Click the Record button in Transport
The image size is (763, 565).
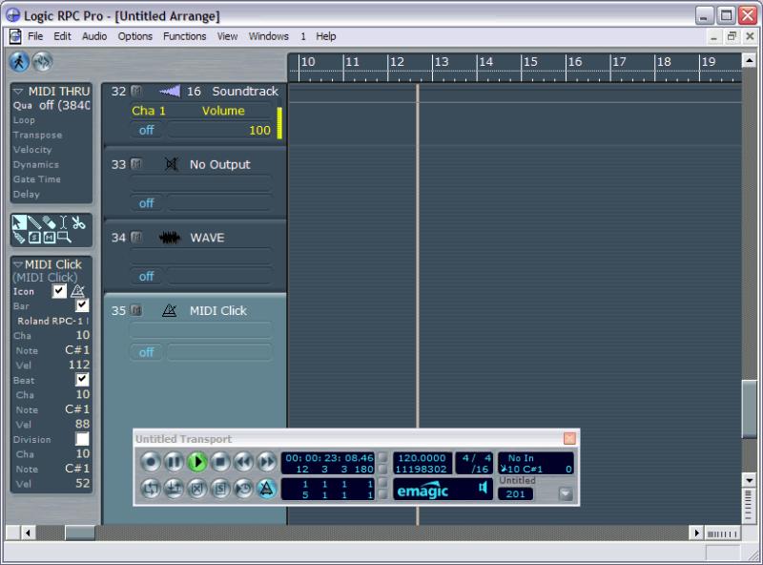point(151,462)
